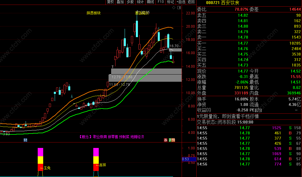The width and height of the screenshot is (302, 177).
Task: Select the 14:55 tick with volume 1069
Action: point(249,154)
